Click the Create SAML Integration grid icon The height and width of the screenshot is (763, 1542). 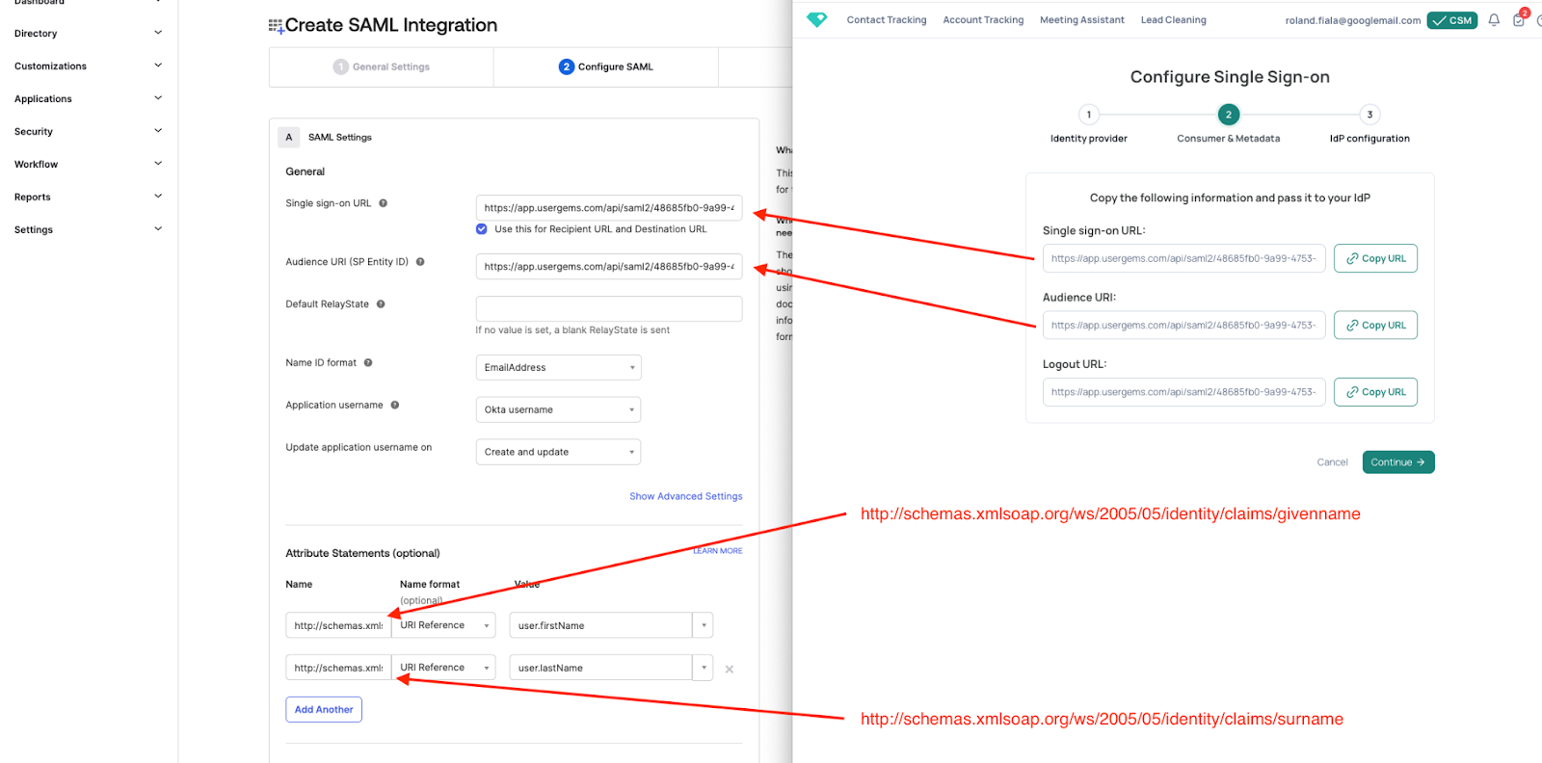[276, 26]
